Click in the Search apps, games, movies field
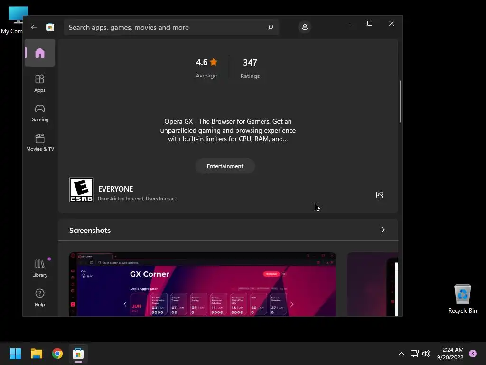 pos(171,27)
